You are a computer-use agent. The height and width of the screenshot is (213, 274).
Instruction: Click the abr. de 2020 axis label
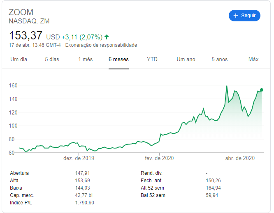[x=240, y=158]
